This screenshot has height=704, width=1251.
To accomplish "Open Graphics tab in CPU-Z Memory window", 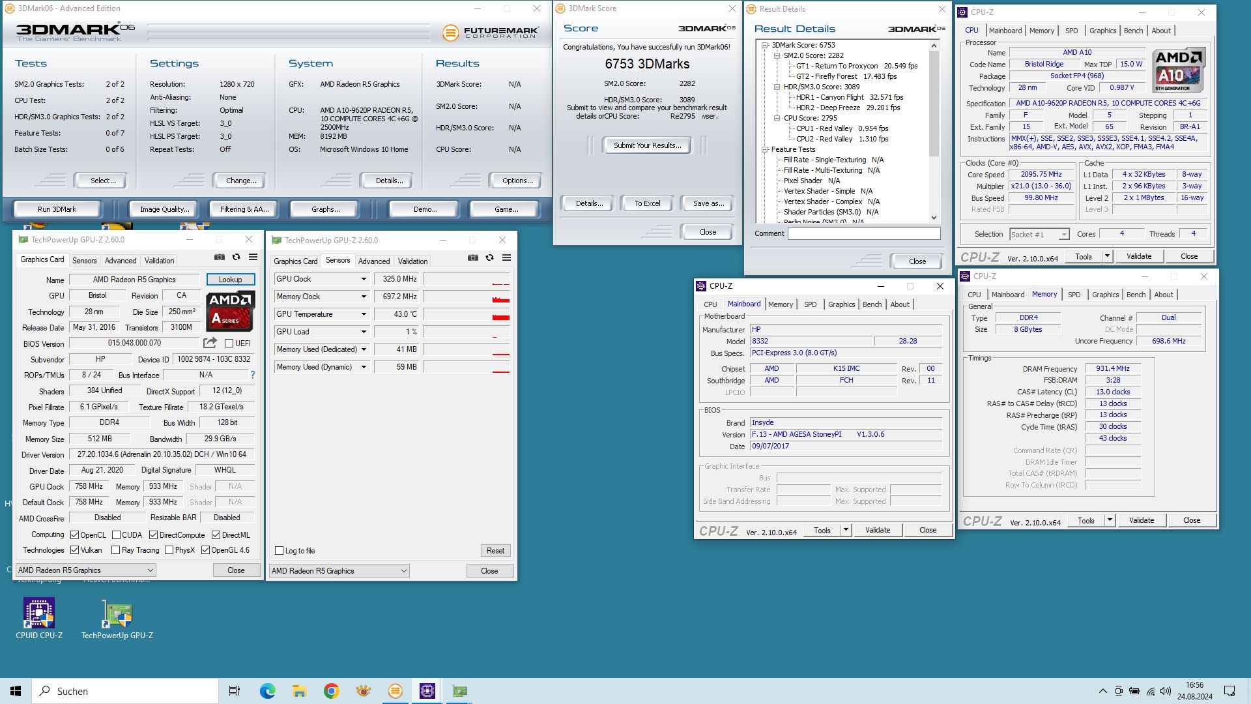I will [1105, 295].
